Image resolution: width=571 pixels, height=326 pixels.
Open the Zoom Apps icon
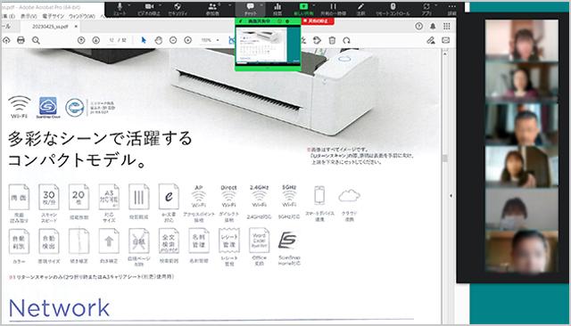click(426, 6)
